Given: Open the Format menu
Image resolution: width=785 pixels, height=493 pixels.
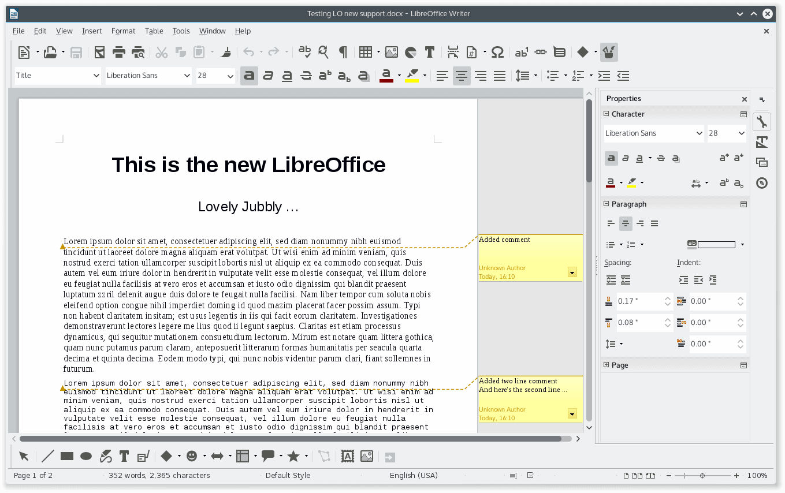Looking at the screenshot, I should coord(123,31).
